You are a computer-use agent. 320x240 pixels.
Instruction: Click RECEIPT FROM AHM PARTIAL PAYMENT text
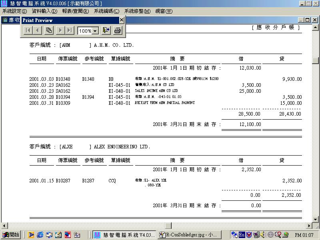click(x=165, y=103)
